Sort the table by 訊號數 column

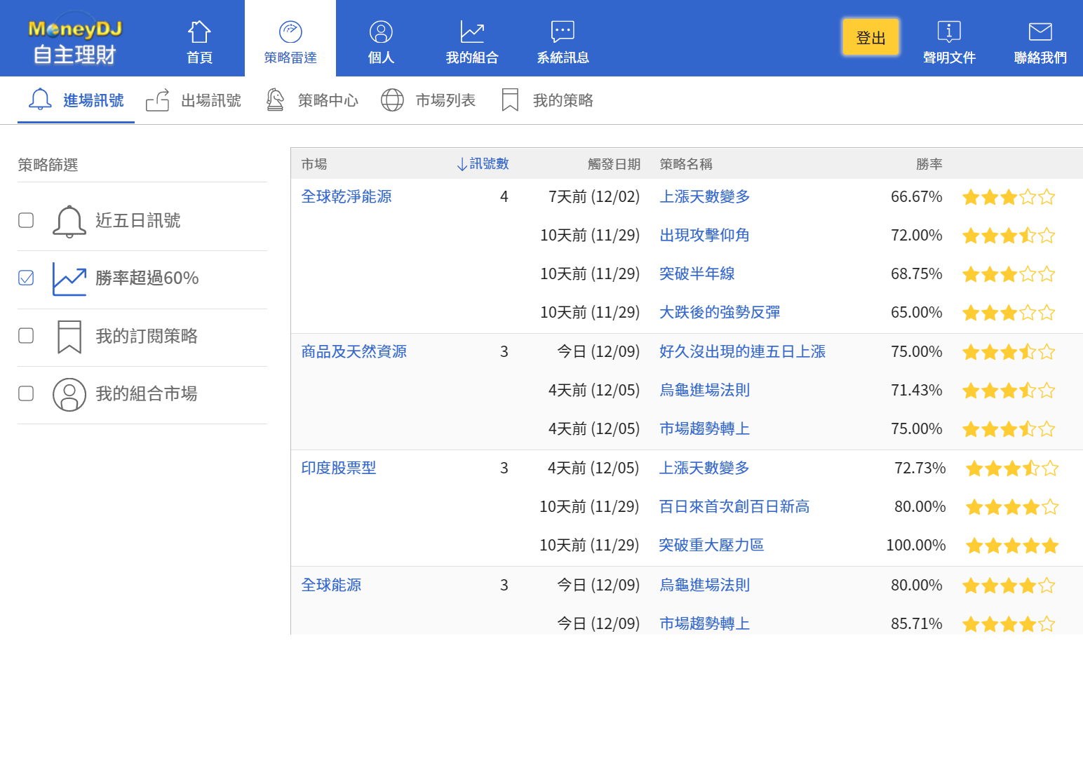[483, 164]
